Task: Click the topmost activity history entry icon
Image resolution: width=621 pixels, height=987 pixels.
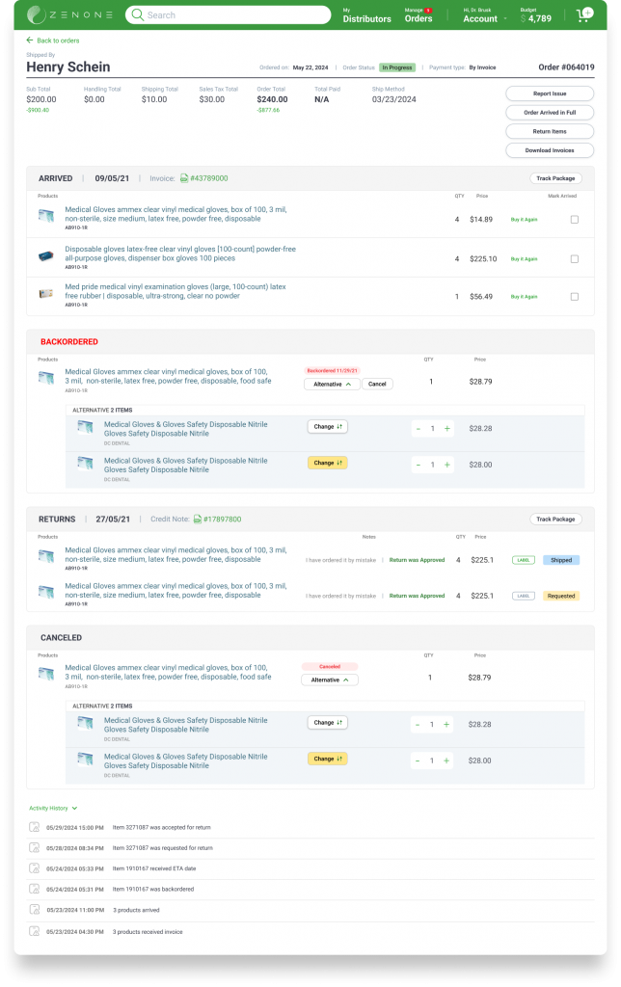Action: [x=35, y=827]
